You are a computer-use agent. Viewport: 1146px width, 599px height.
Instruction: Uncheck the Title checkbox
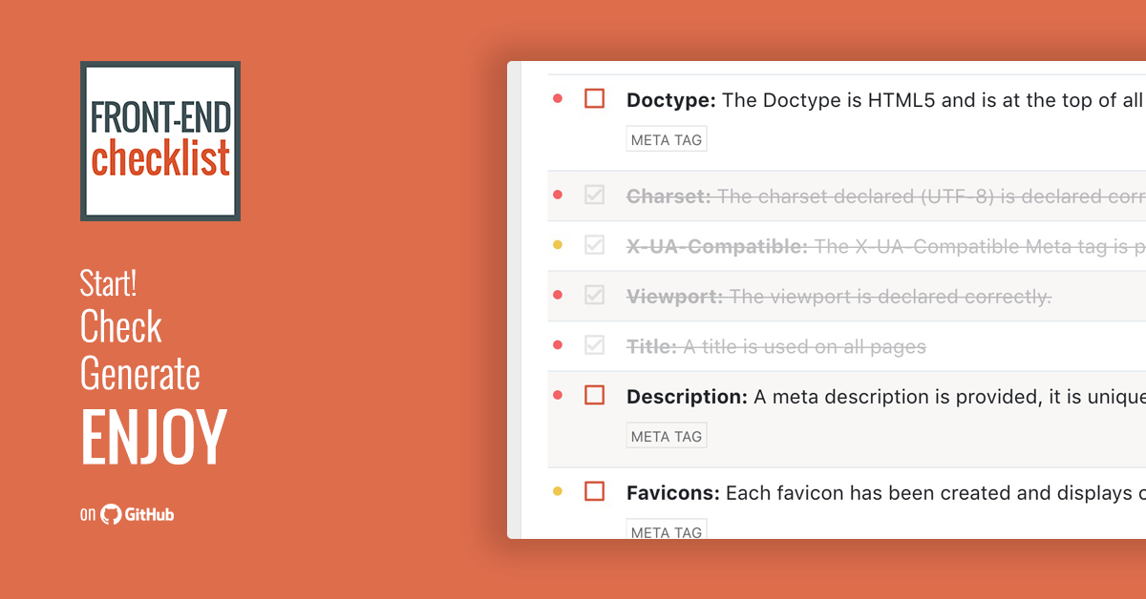pyautogui.click(x=594, y=344)
